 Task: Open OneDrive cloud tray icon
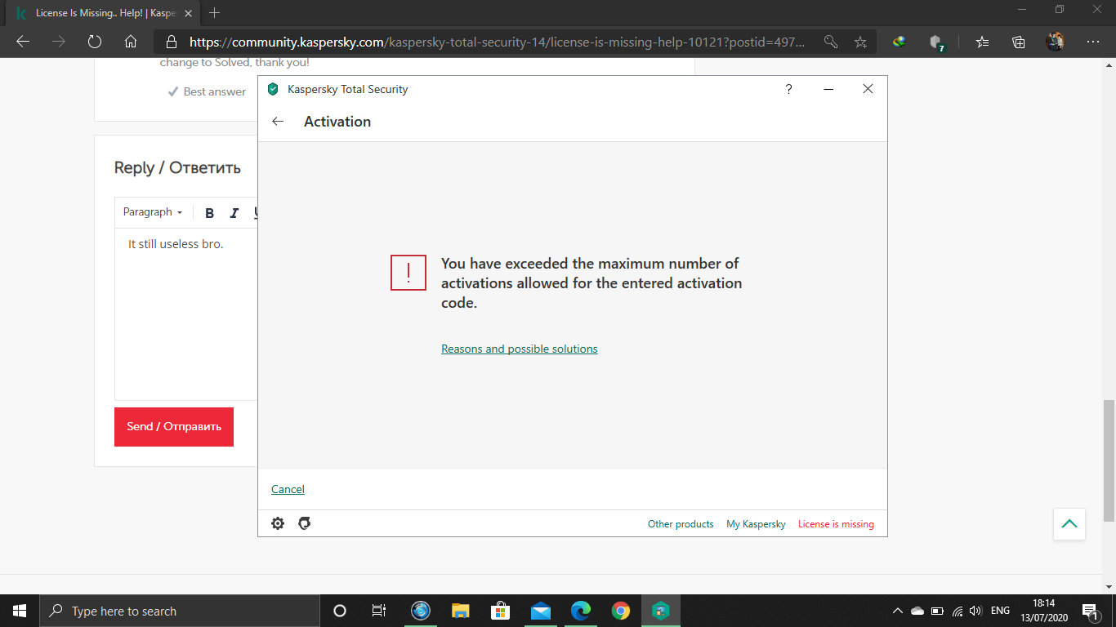[917, 611]
